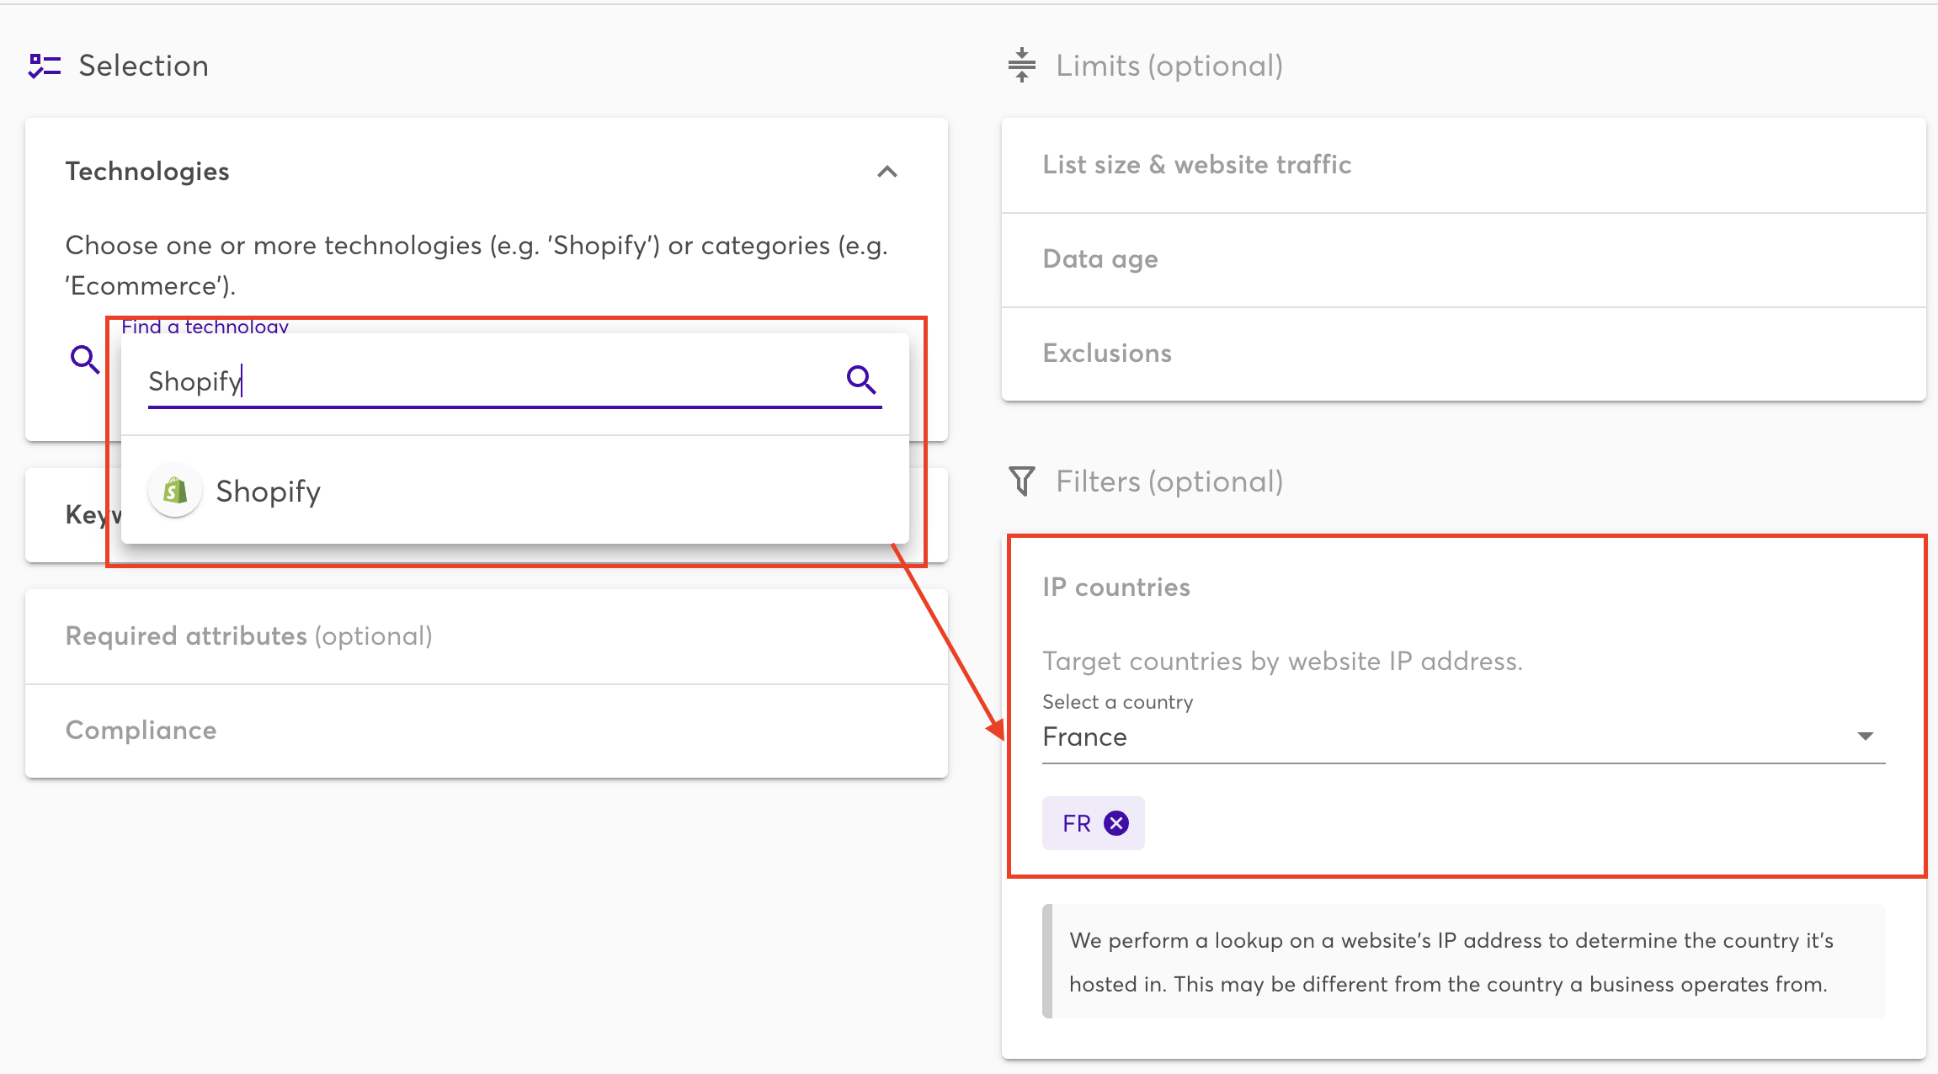
Task: Click the Filters funnel icon
Action: (1021, 481)
